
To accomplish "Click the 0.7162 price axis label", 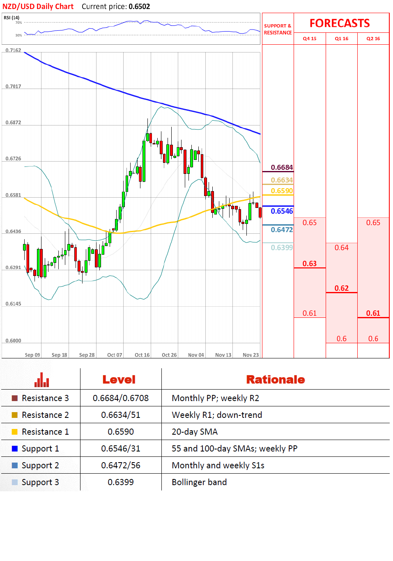I will 13,50.
